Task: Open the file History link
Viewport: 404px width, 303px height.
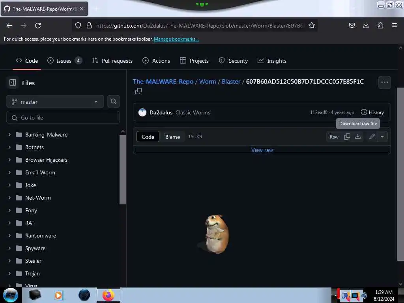Action: [372, 112]
